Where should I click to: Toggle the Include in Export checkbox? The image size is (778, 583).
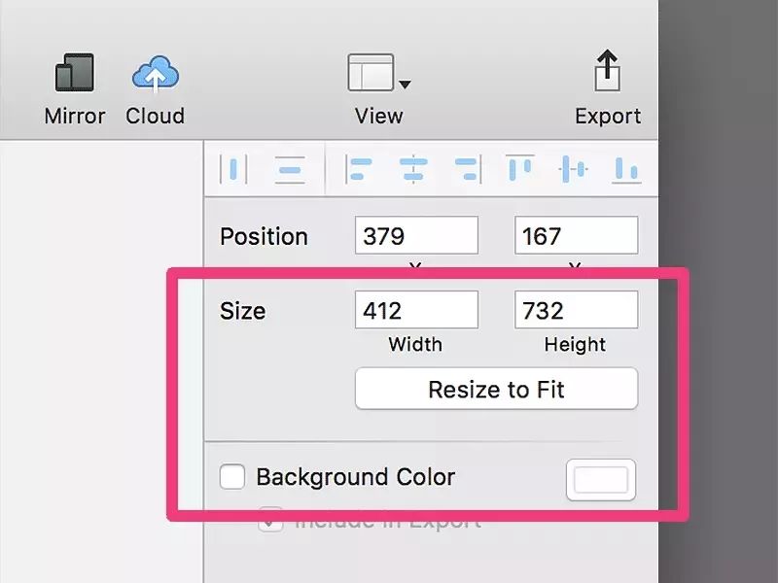click(270, 521)
